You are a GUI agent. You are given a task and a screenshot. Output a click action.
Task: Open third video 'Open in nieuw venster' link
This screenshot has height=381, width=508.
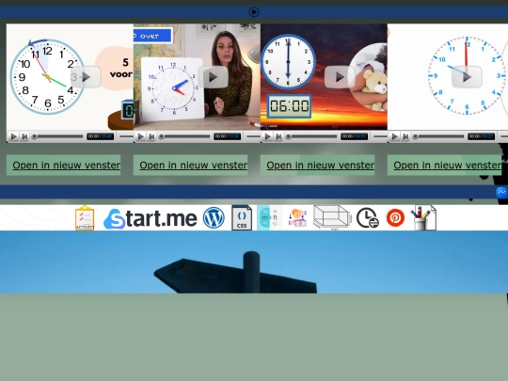[x=321, y=166]
